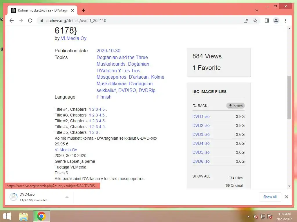Viewport: 297px width, 222px height.
Task: Click scrollbar down arrow
Action: [x=289, y=186]
